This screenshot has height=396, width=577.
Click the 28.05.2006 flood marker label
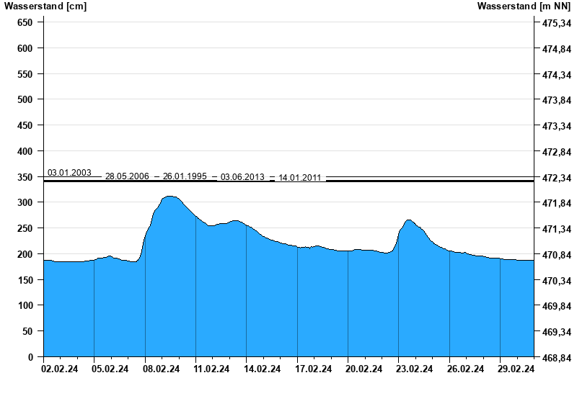127,176
